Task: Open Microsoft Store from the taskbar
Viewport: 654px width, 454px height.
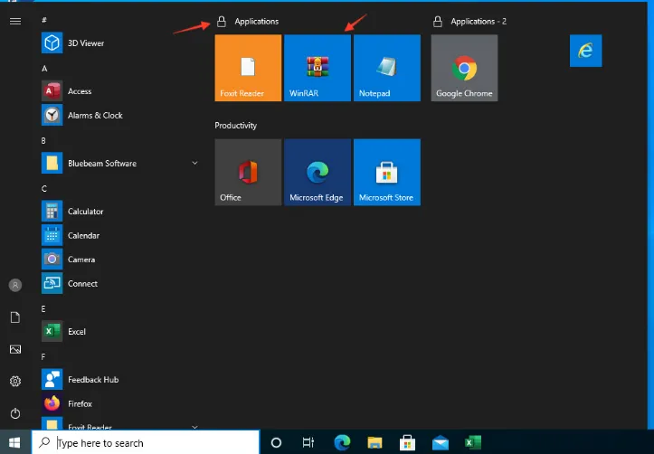Action: point(407,442)
